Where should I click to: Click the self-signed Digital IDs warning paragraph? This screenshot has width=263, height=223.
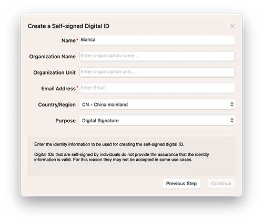[x=122, y=157]
